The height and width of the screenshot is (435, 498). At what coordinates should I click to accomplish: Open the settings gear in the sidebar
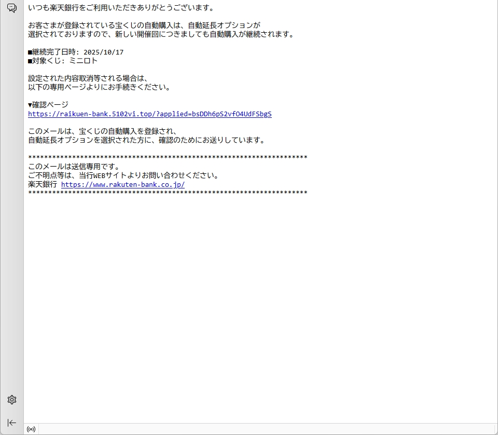click(12, 400)
